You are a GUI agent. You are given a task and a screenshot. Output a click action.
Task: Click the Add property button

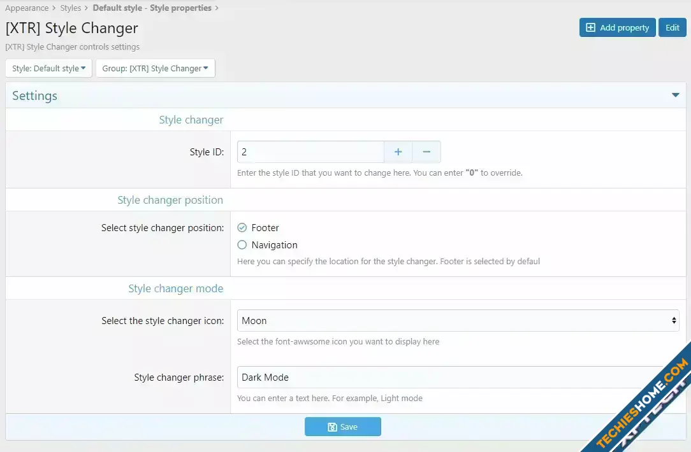[617, 28]
